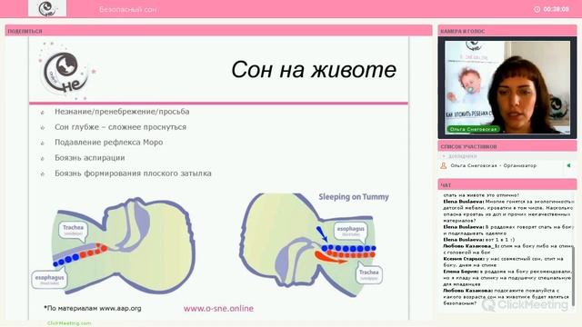The image size is (582, 327).
Task: Click the session timer 00:38:09
Action: click(x=556, y=9)
